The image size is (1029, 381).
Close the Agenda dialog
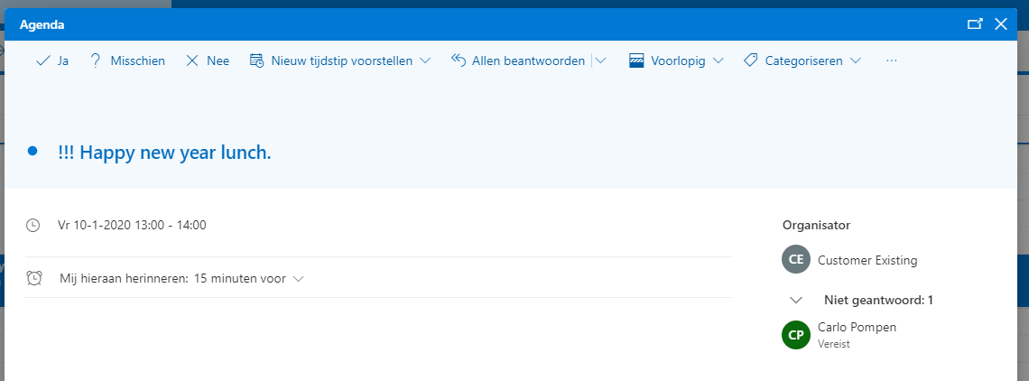pos(1001,24)
